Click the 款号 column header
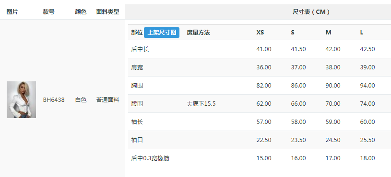 tap(48, 11)
